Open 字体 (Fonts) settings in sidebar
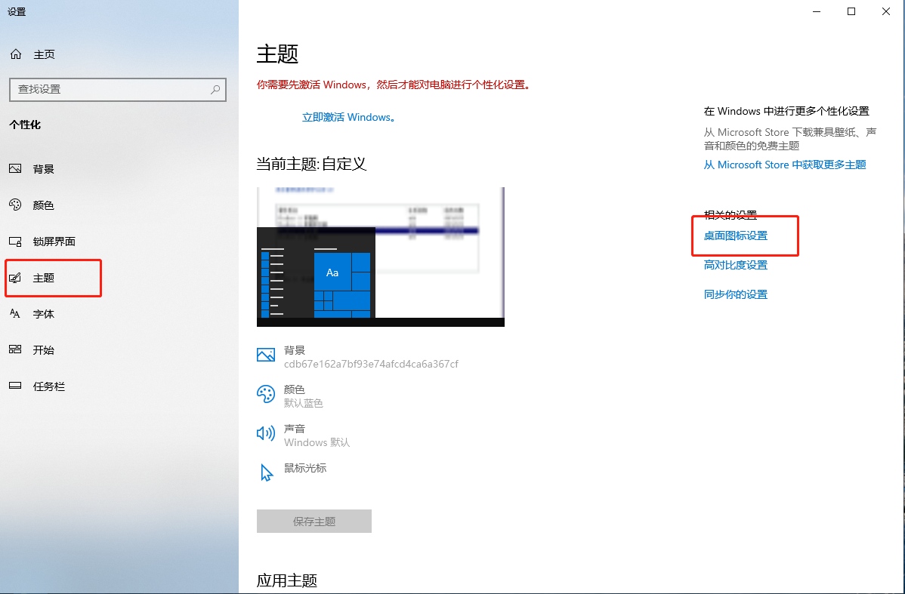 pyautogui.click(x=43, y=313)
